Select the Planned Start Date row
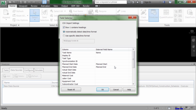The height and width of the screenshot is (110, 196). pos(97,64)
